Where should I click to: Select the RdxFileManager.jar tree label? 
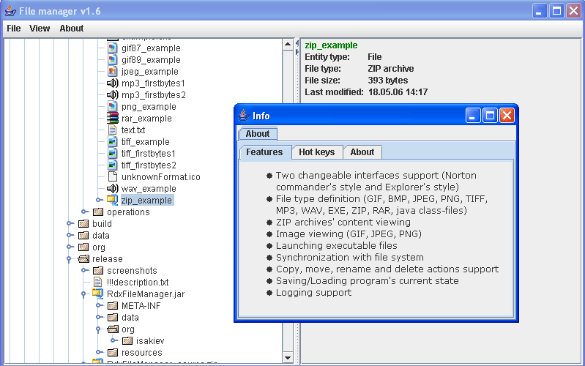point(146,294)
